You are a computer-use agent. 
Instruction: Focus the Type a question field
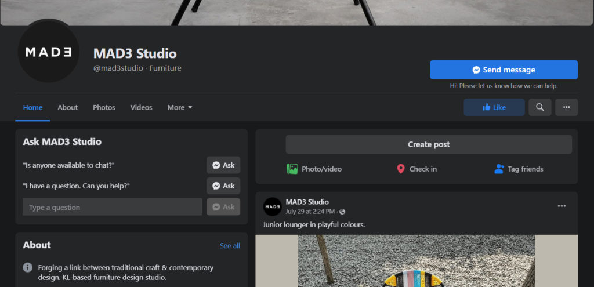pyautogui.click(x=112, y=207)
